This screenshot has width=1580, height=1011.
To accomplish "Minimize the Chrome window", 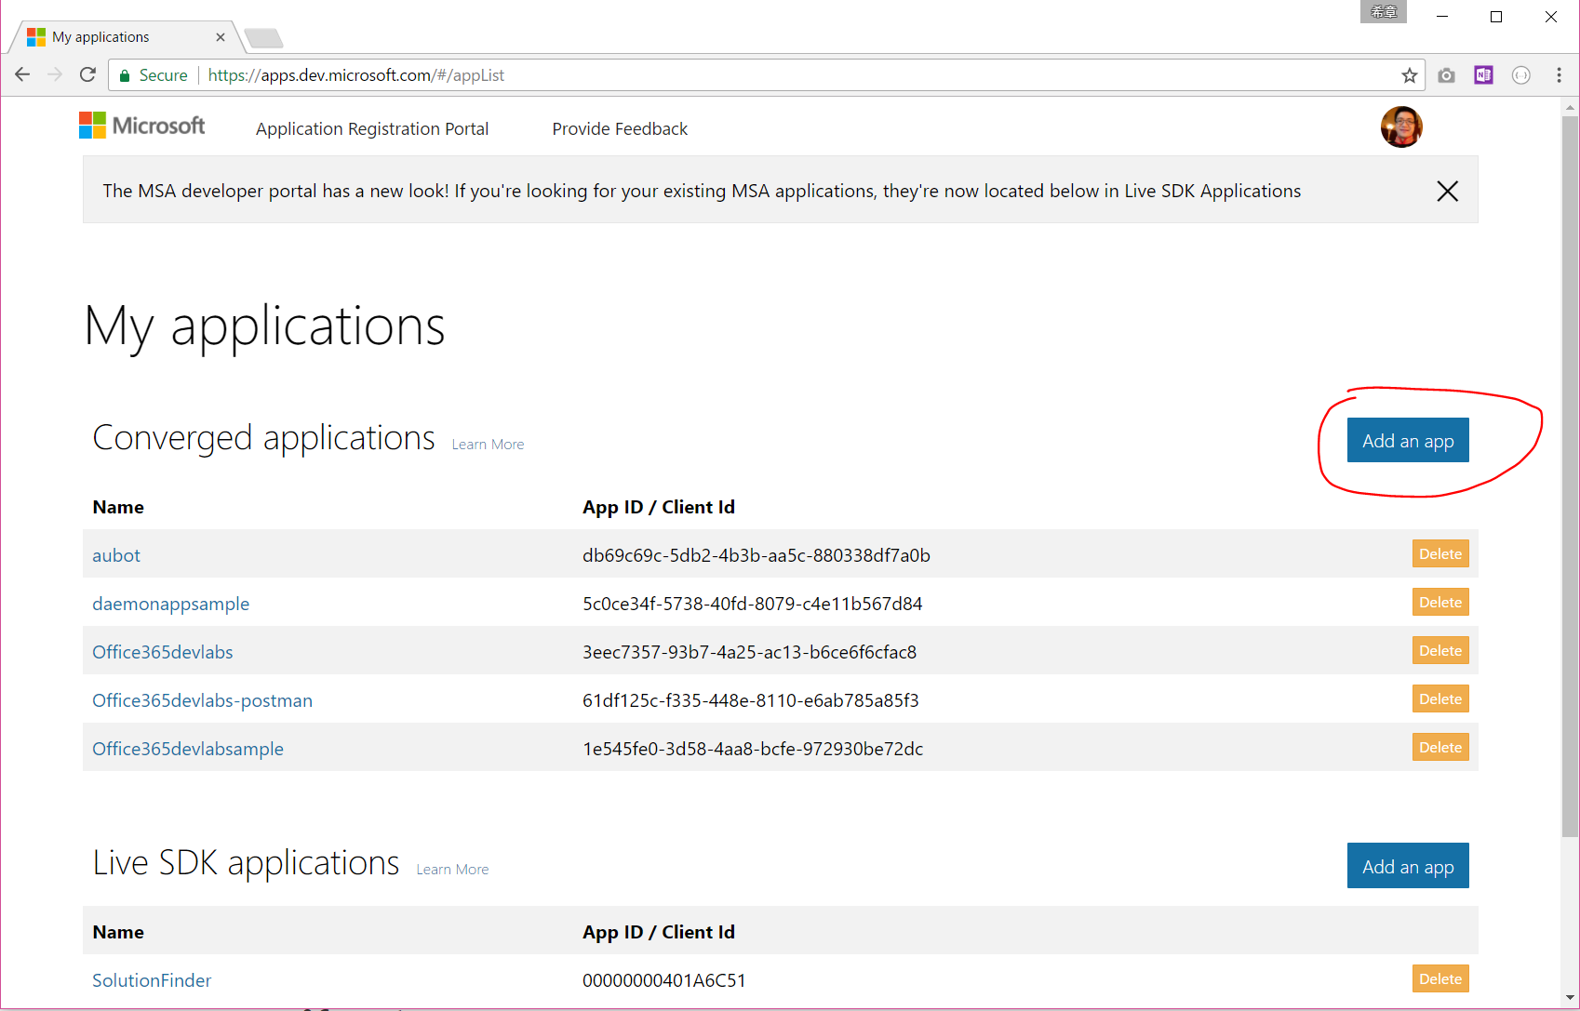I will 1442,17.
